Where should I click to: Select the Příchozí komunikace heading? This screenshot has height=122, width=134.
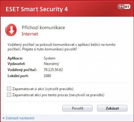click(x=43, y=28)
